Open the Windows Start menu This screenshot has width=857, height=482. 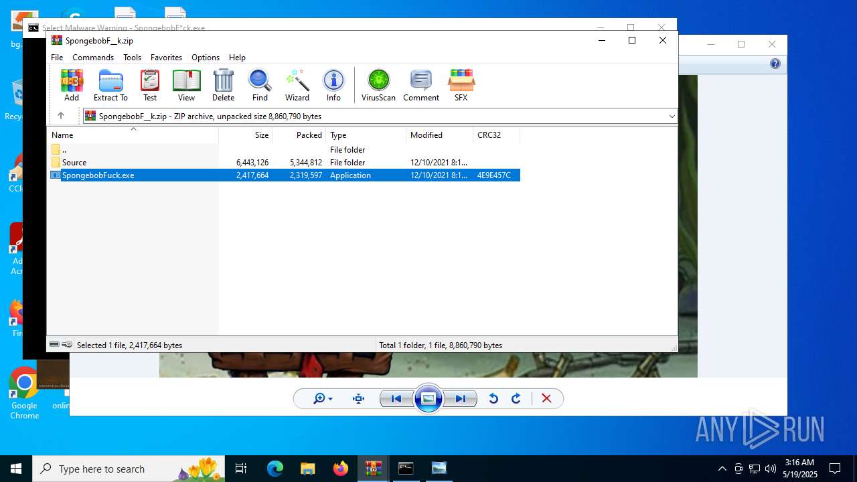pos(16,469)
